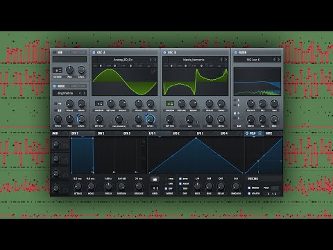Toggle OSC A power switch

pyautogui.click(x=94, y=53)
